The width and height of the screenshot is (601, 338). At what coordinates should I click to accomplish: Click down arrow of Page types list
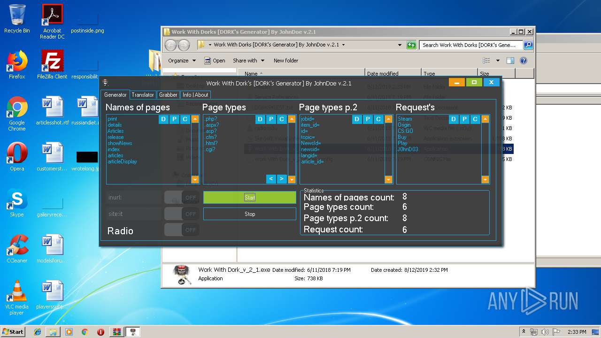pos(292,179)
